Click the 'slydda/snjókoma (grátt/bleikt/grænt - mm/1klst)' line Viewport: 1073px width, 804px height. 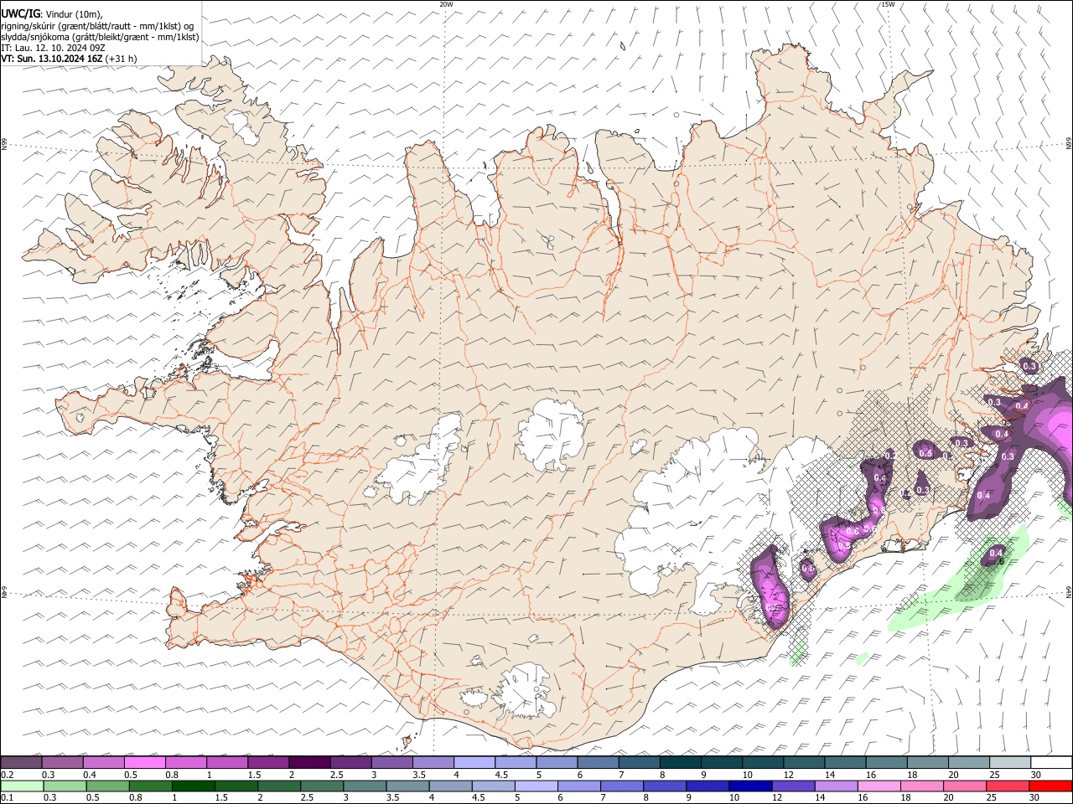tap(100, 37)
